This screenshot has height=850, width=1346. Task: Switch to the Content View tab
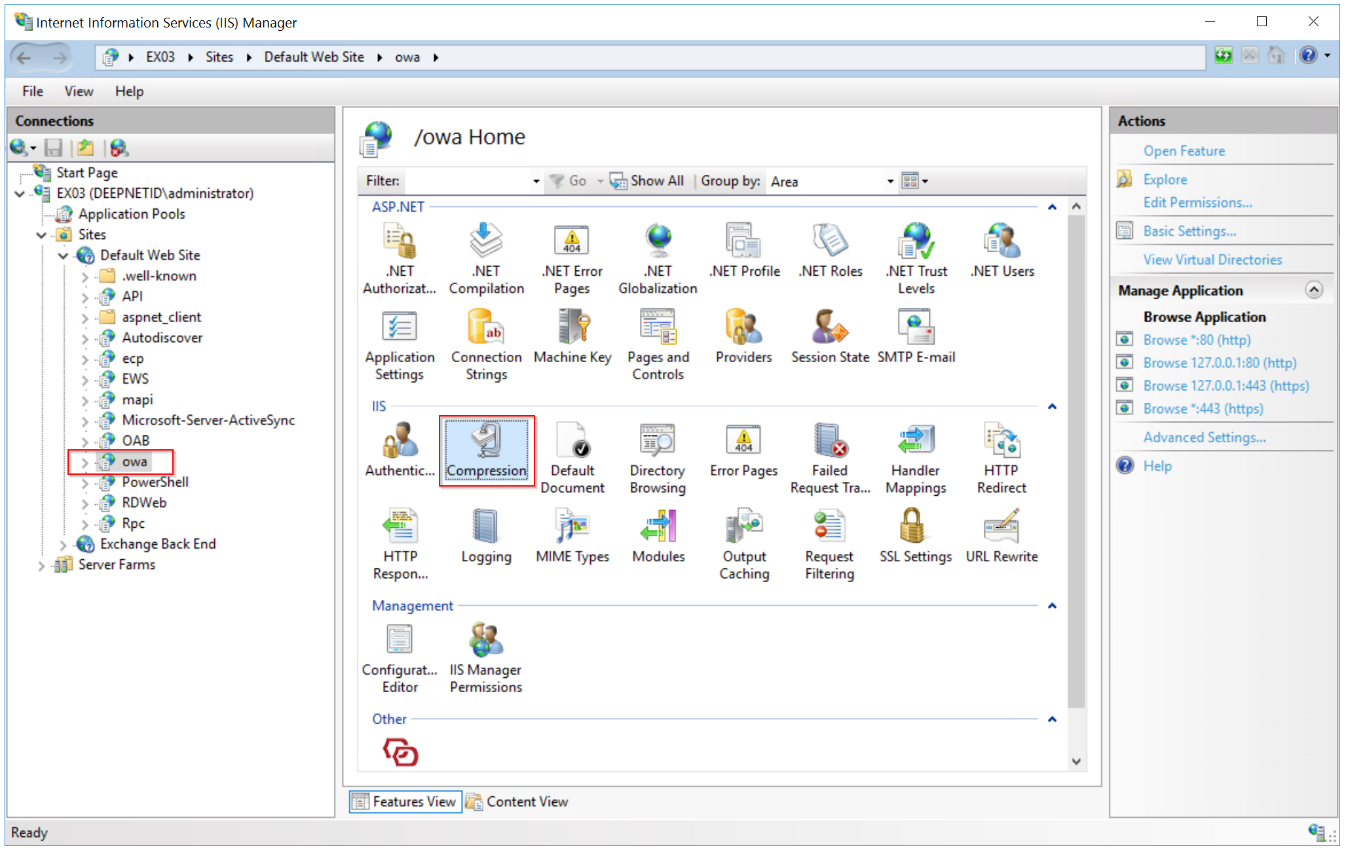(518, 802)
